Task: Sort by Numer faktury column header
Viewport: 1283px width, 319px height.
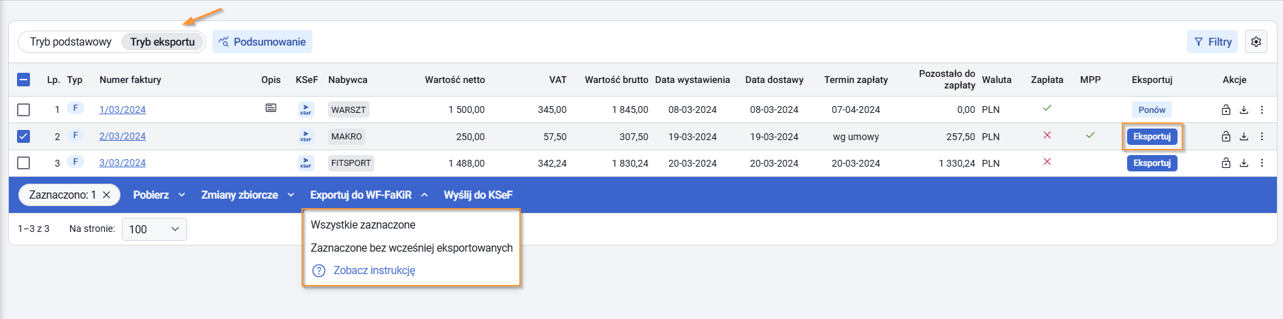Action: click(130, 80)
